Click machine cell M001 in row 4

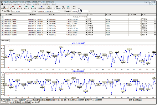(x=117, y=26)
